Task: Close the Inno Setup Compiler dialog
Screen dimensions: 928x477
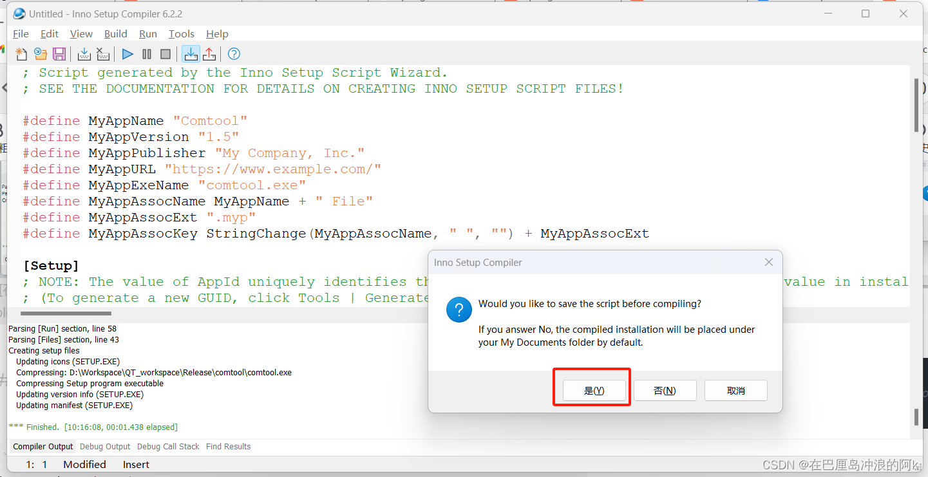Action: coord(768,262)
